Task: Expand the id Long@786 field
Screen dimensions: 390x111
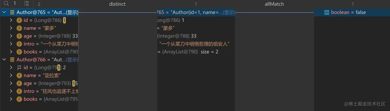Action: point(11,20)
